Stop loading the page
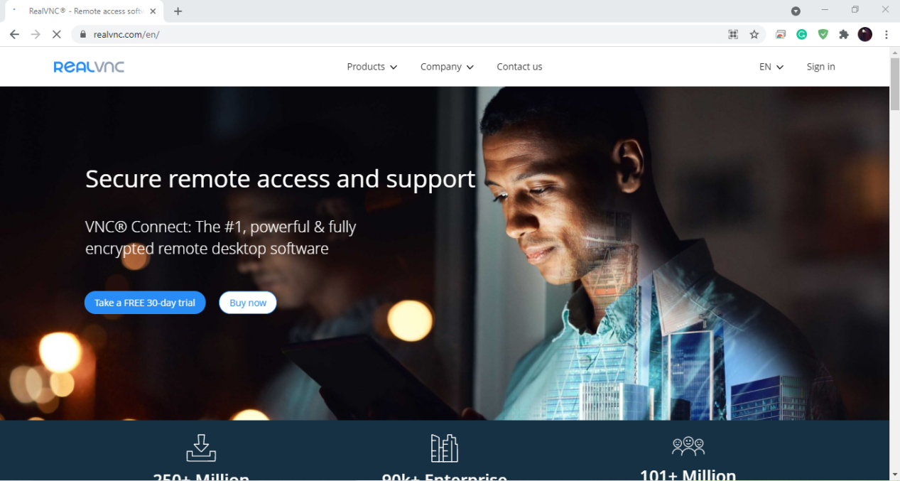Viewport: 900px width, 481px height. (57, 34)
